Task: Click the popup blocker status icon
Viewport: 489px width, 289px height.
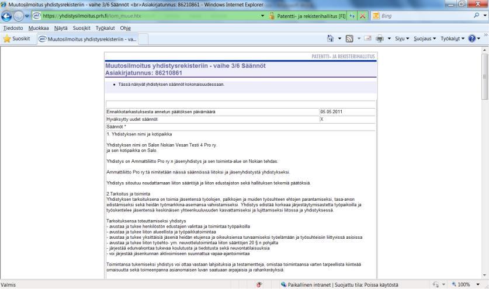Action: [x=259, y=285]
